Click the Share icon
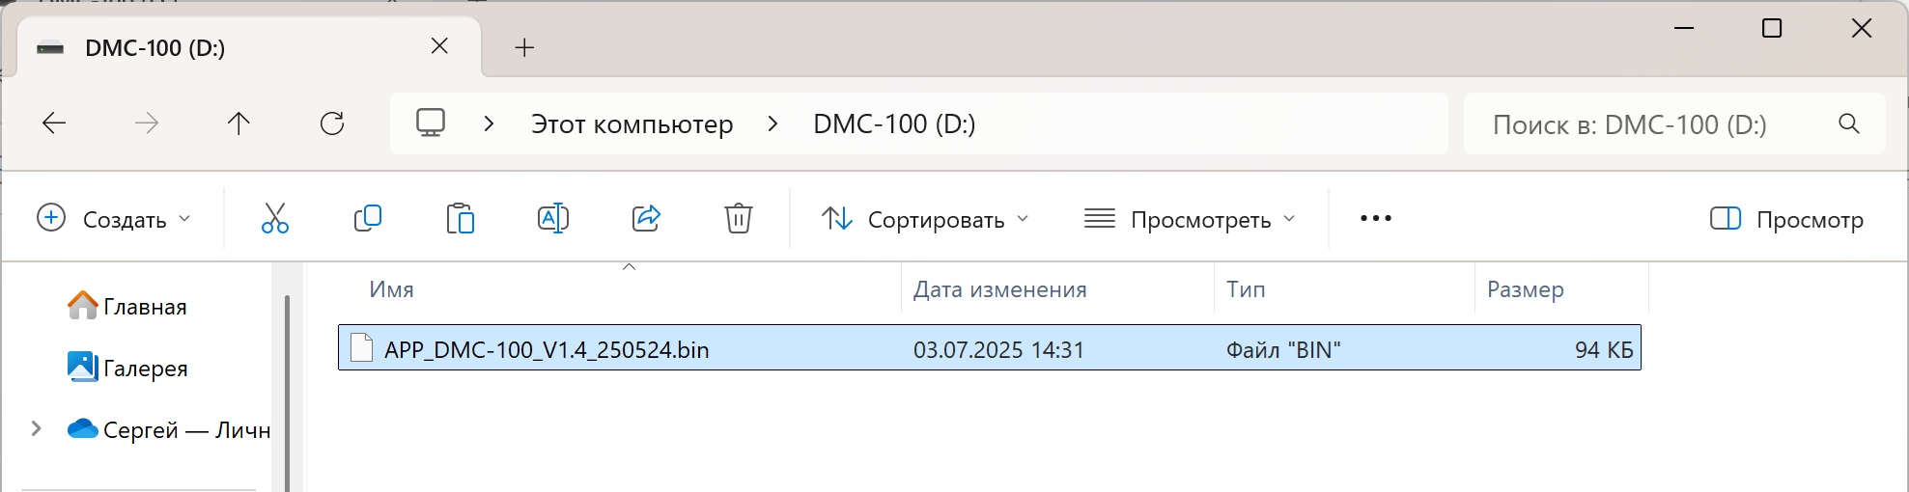This screenshot has width=1909, height=492. (645, 219)
